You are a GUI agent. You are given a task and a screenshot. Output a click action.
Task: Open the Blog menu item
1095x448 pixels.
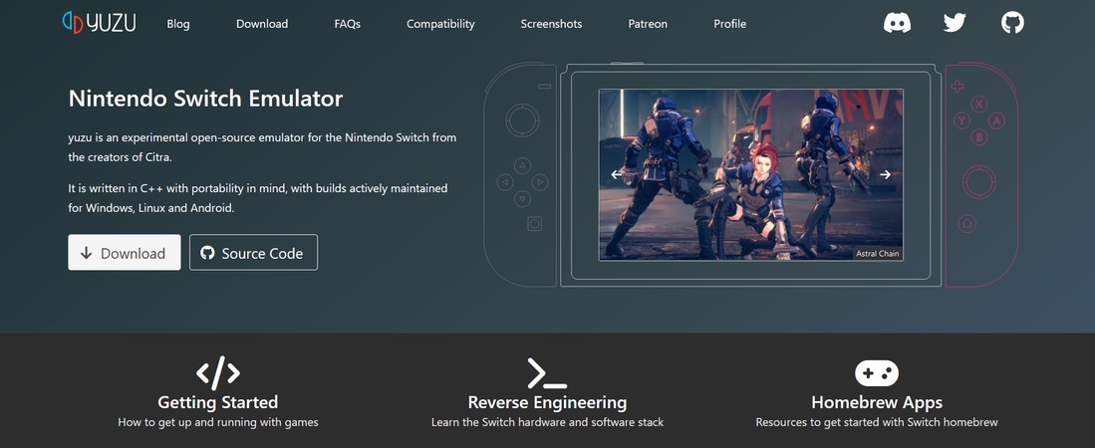[x=178, y=24]
